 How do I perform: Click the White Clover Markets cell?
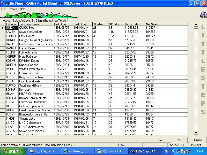coord(36,69)
